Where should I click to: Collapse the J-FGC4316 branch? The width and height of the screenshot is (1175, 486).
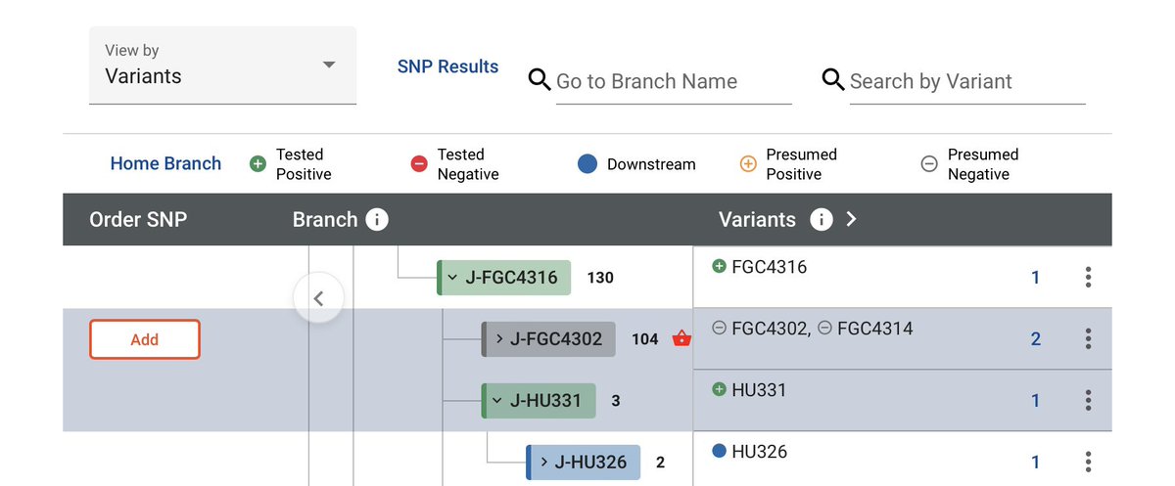[453, 278]
